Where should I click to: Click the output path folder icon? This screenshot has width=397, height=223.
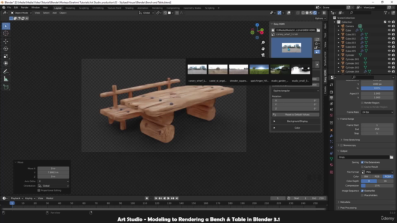tap(391, 157)
